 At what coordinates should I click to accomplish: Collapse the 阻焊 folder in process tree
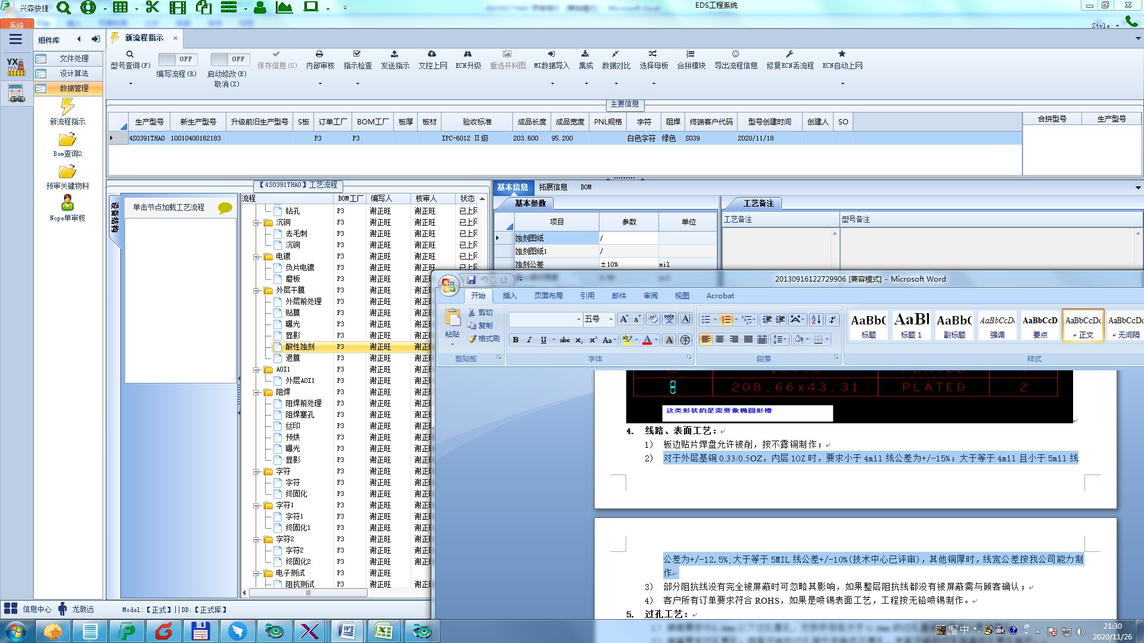(x=256, y=392)
